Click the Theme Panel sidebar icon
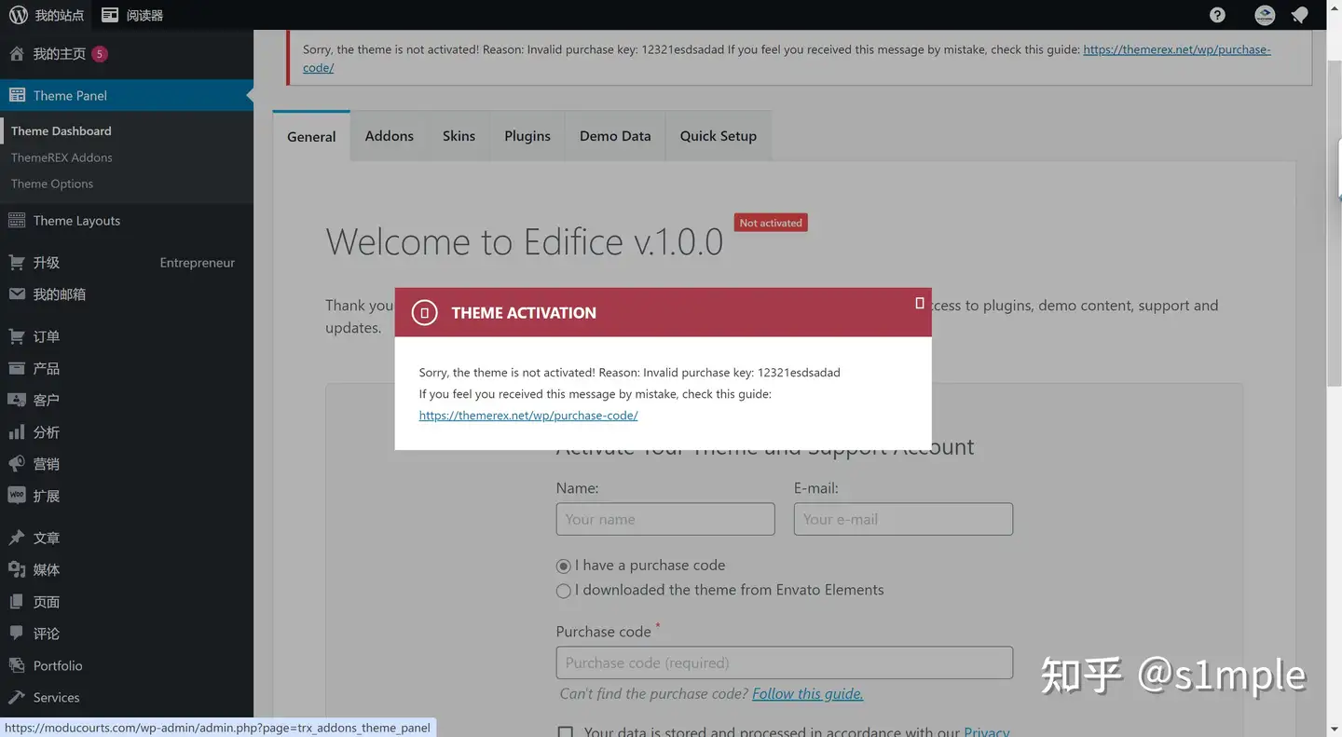This screenshot has height=737, width=1342. [x=17, y=95]
